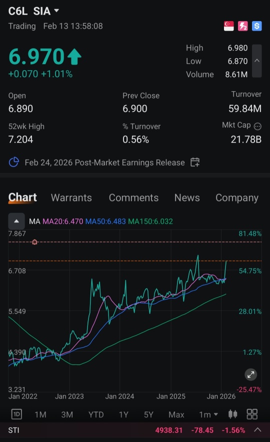Image resolution: width=270 pixels, height=442 pixels.
Task: Open C6L SIA stock selector dropdown
Action: click(x=34, y=11)
